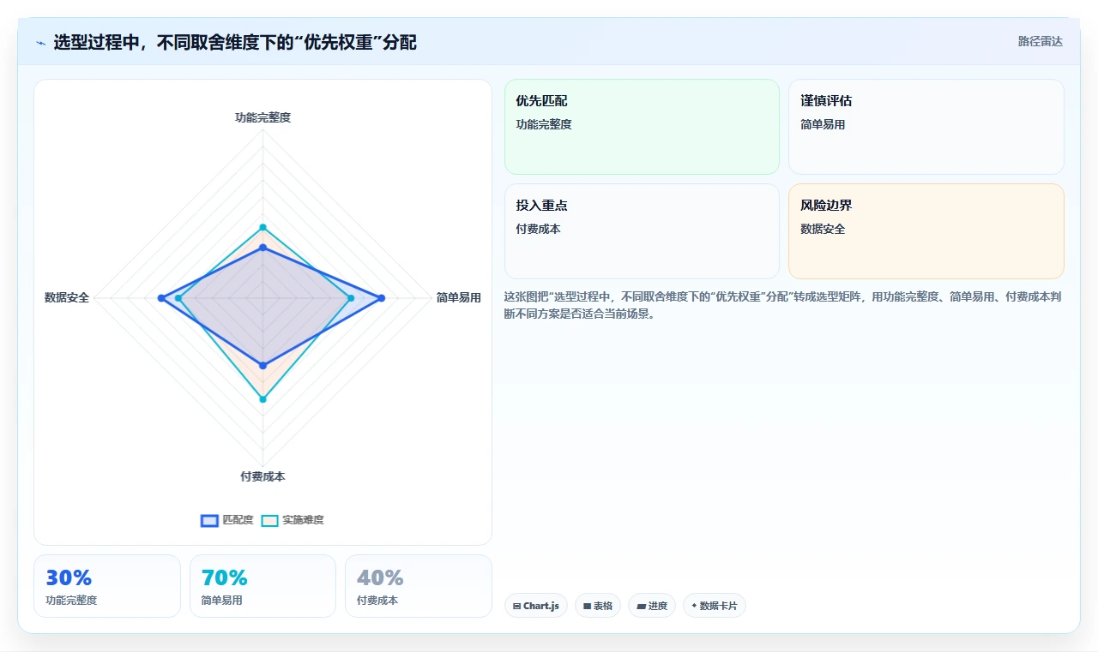
Task: Click the Chart.js tag
Action: click(536, 606)
